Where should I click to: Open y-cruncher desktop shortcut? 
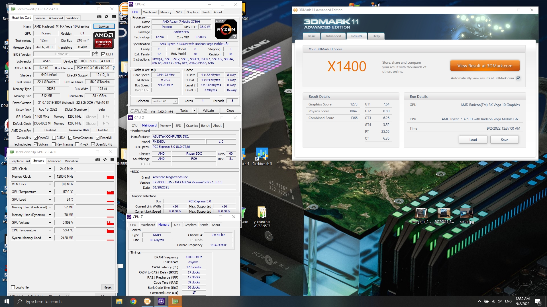tap(262, 217)
